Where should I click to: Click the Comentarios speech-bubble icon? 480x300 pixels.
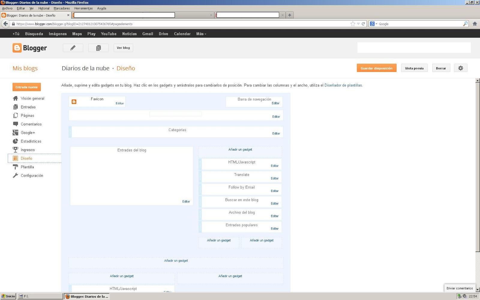[x=15, y=124]
